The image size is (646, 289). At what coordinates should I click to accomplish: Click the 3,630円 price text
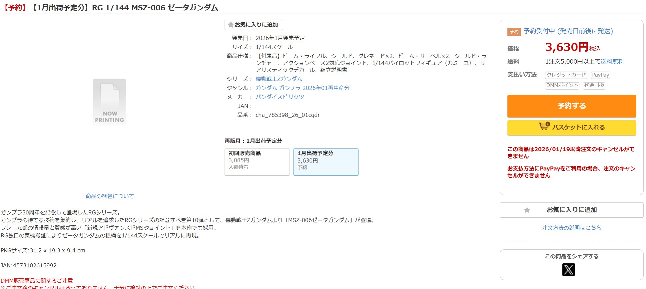pyautogui.click(x=567, y=47)
